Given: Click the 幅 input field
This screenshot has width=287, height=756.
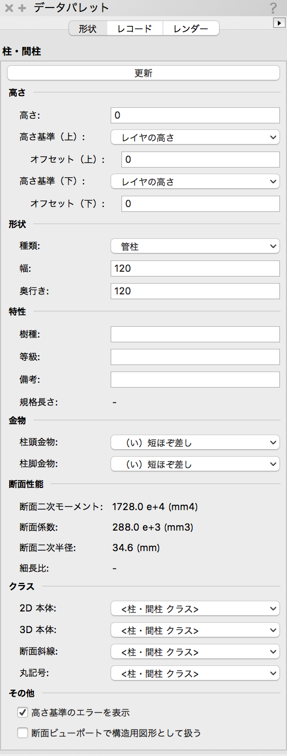Looking at the screenshot, I should click(x=195, y=268).
